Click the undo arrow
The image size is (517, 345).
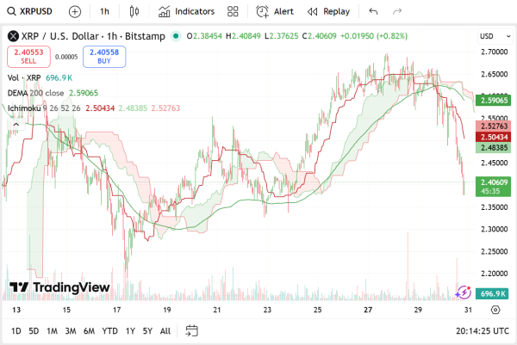point(373,12)
